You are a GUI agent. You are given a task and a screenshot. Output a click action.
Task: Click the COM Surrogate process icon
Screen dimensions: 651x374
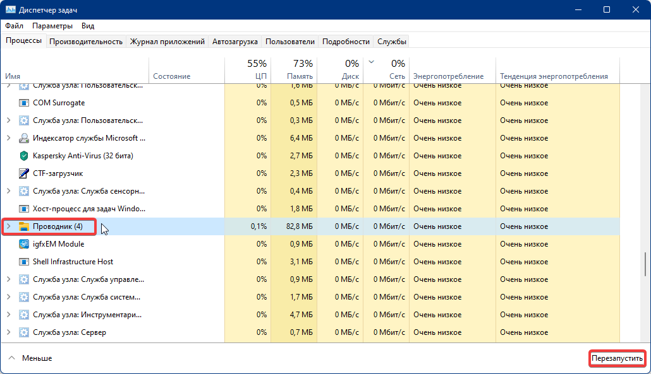click(x=24, y=103)
